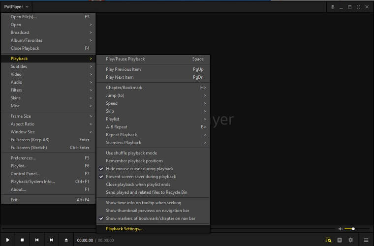Click the elapsed time 00:00:00 display
374x246 pixels.
click(85, 240)
